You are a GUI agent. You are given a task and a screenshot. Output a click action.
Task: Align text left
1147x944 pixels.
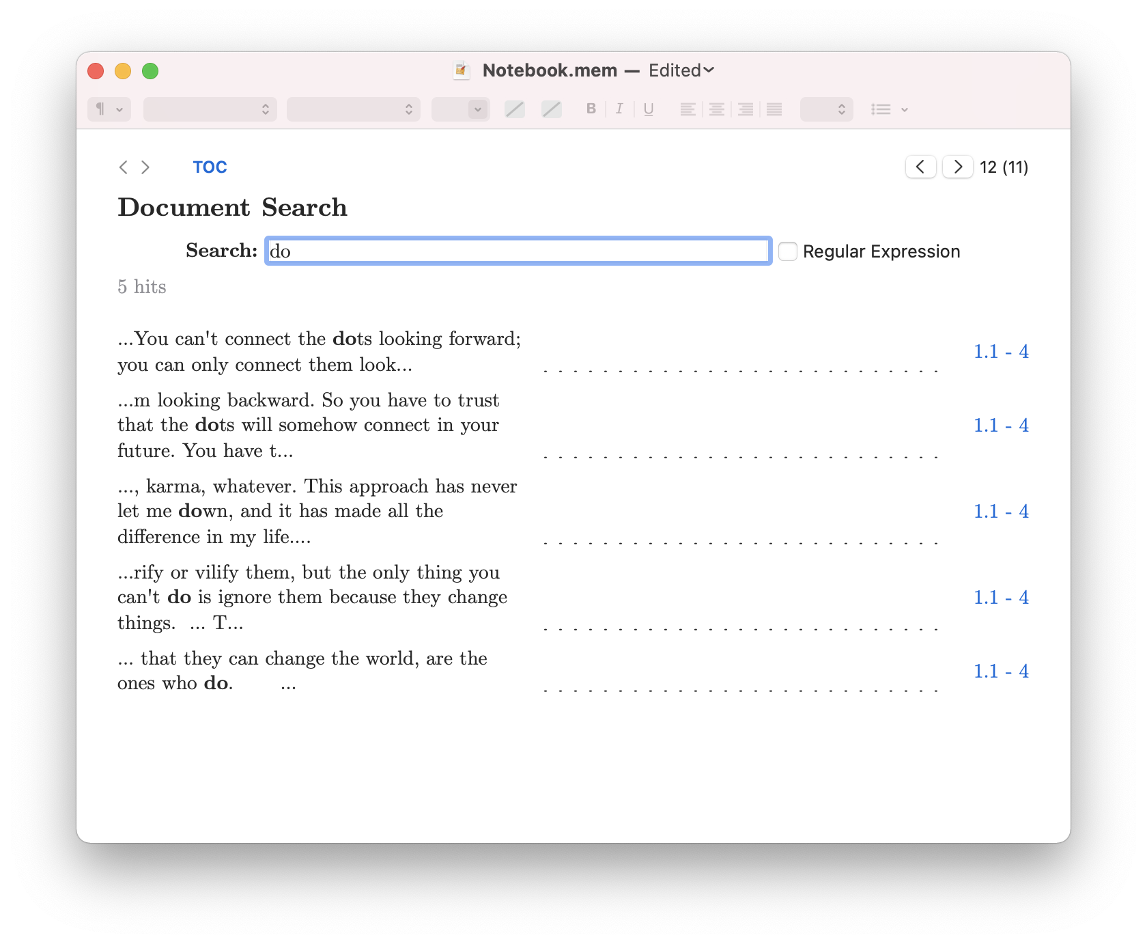point(688,109)
